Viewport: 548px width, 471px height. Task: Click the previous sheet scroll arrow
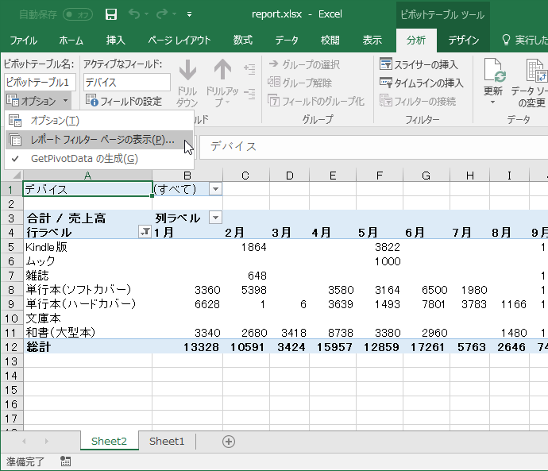click(x=24, y=442)
